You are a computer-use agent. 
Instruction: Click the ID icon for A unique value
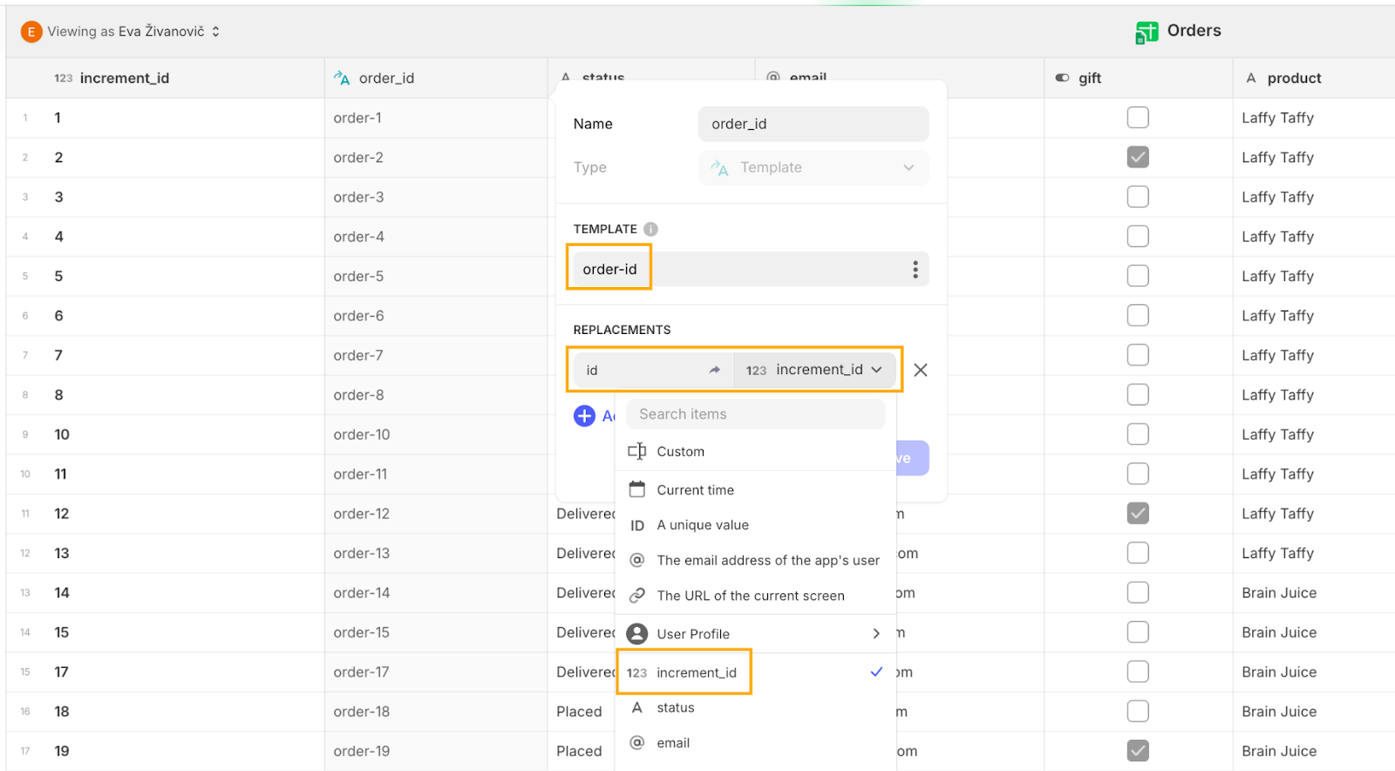637,525
